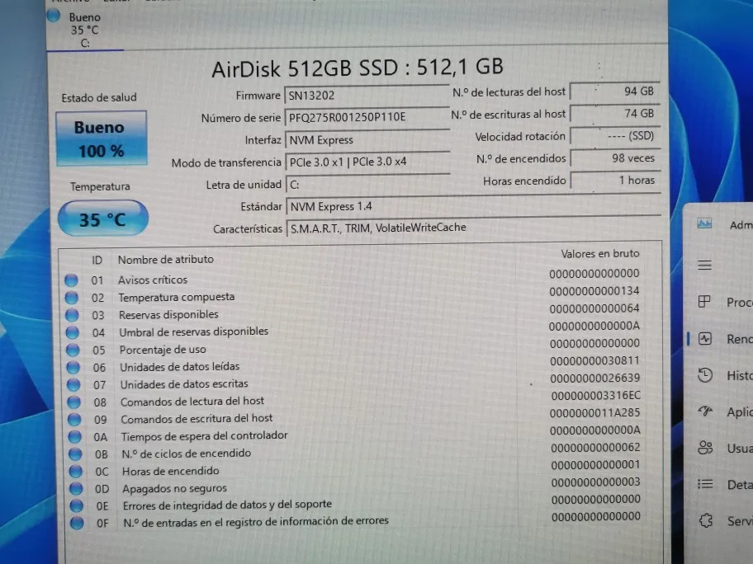Open the Usuarios people icon
This screenshot has width=753, height=564.
[x=705, y=448]
